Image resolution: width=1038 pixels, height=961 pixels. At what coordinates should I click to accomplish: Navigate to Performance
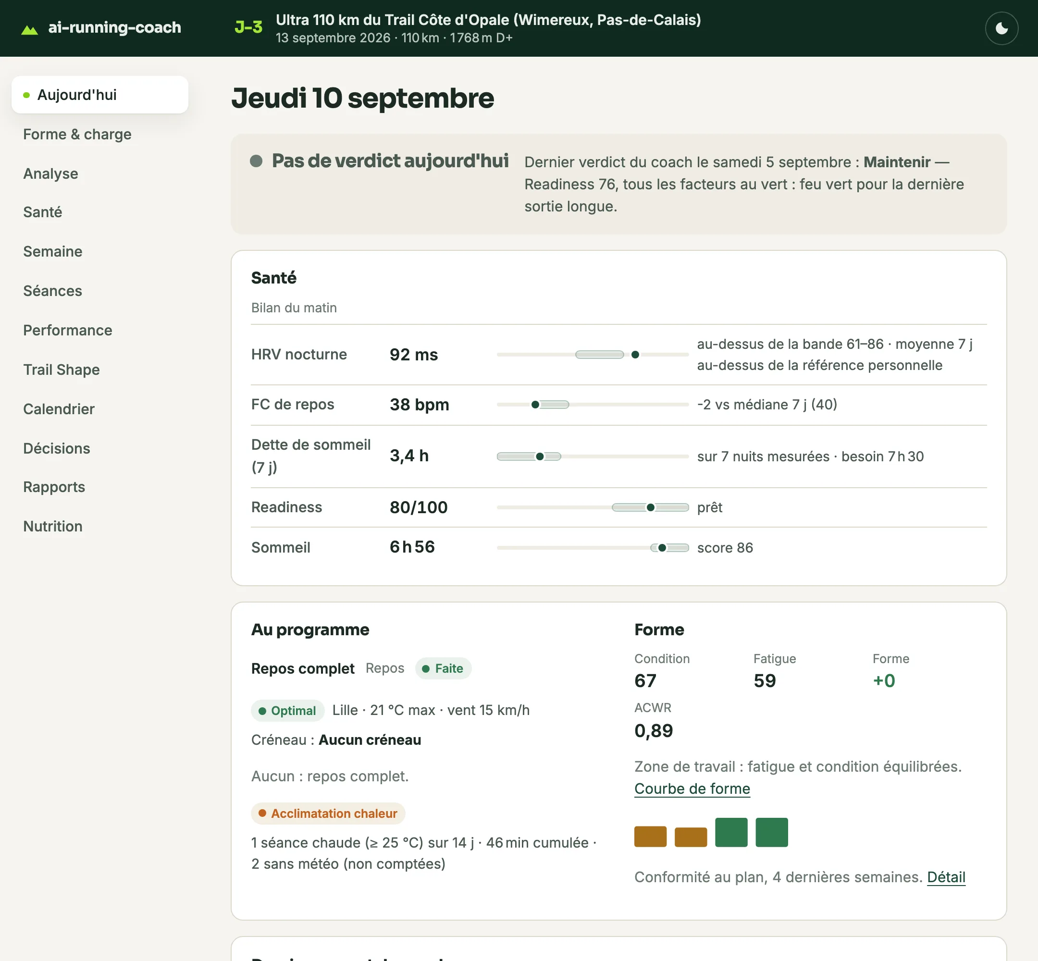(68, 330)
